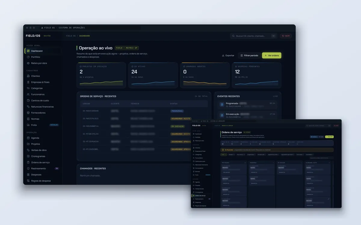Image resolution: width=361 pixels, height=225 pixels.
Task: Open Dashboard from the main sidebar
Action: pos(43,51)
